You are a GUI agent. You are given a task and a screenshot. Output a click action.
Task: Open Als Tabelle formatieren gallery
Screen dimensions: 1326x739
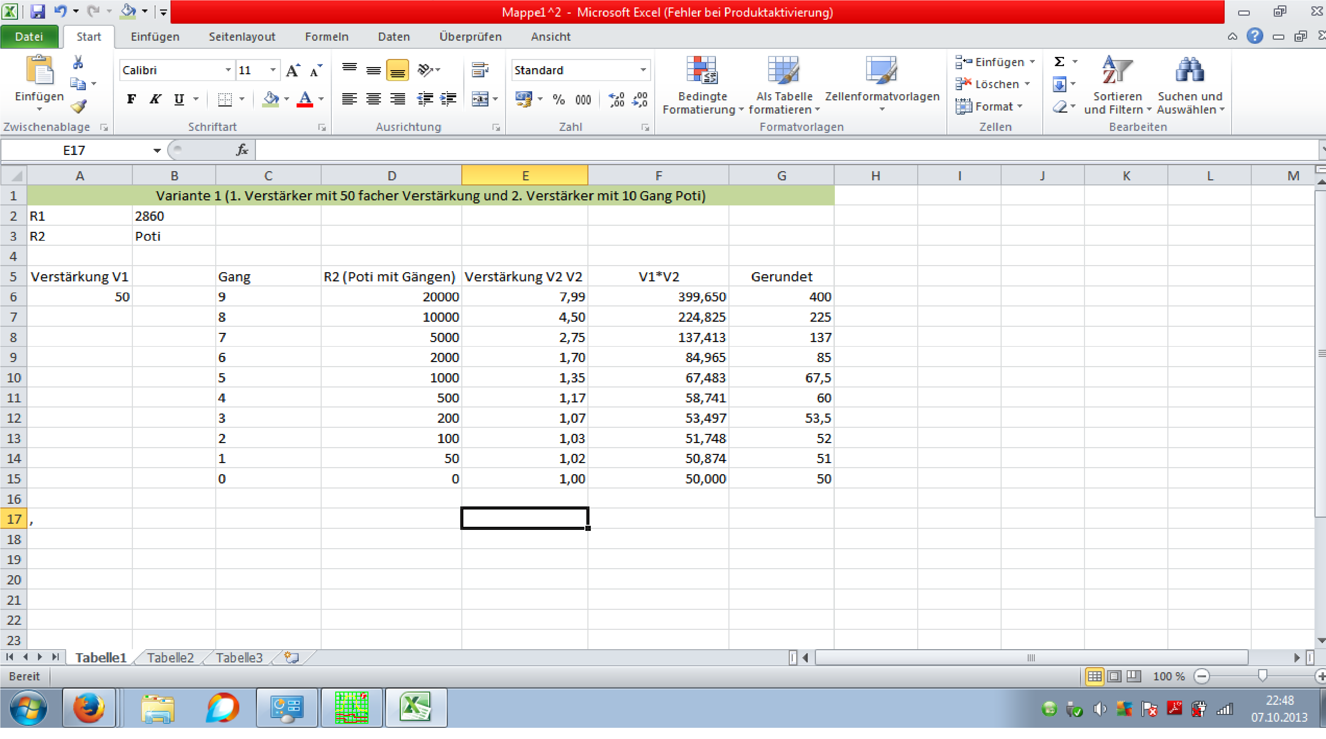tap(783, 85)
